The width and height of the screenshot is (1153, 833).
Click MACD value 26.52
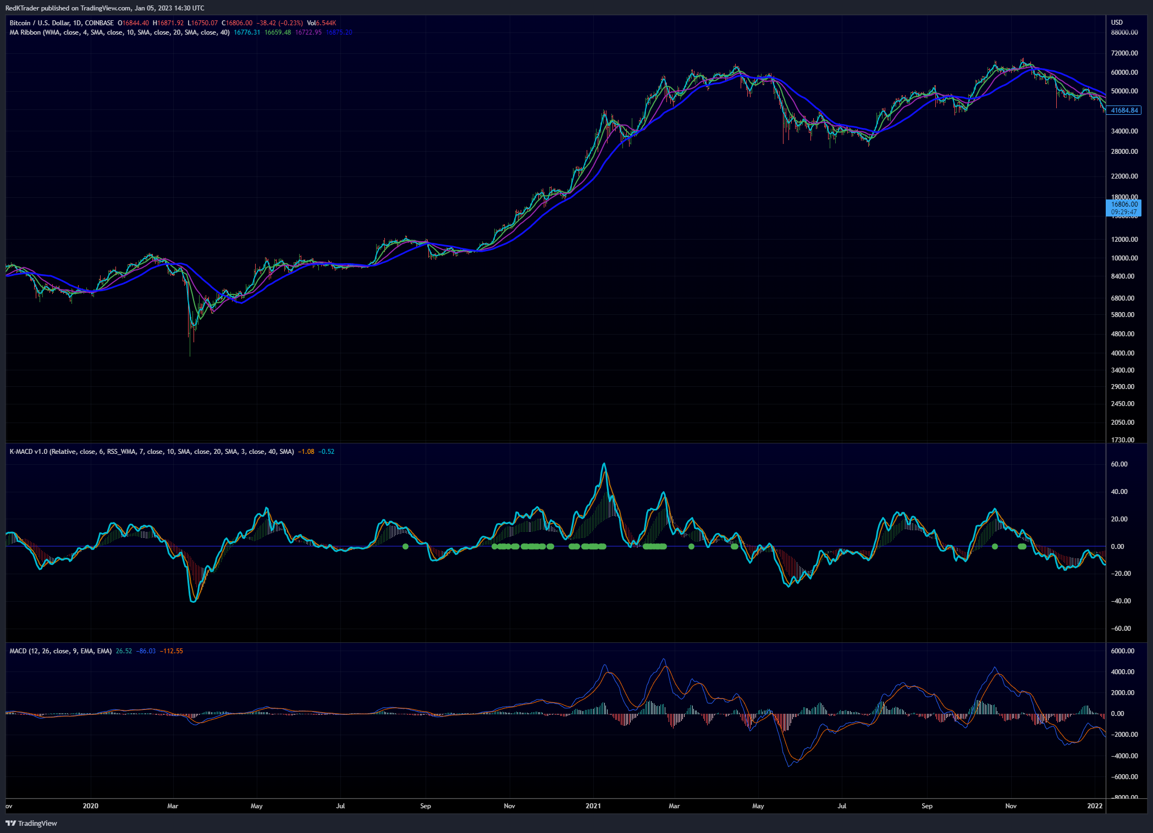pos(124,651)
